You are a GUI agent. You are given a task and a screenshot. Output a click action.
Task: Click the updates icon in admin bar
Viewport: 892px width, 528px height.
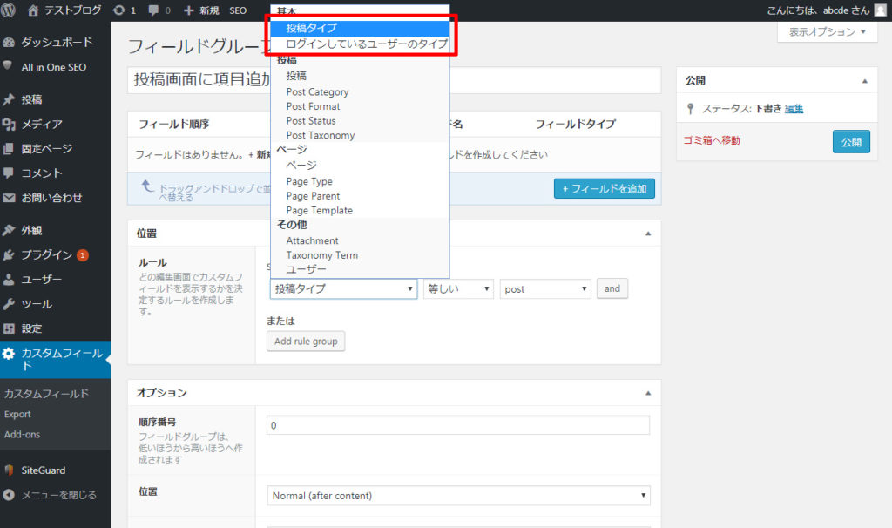(x=118, y=10)
